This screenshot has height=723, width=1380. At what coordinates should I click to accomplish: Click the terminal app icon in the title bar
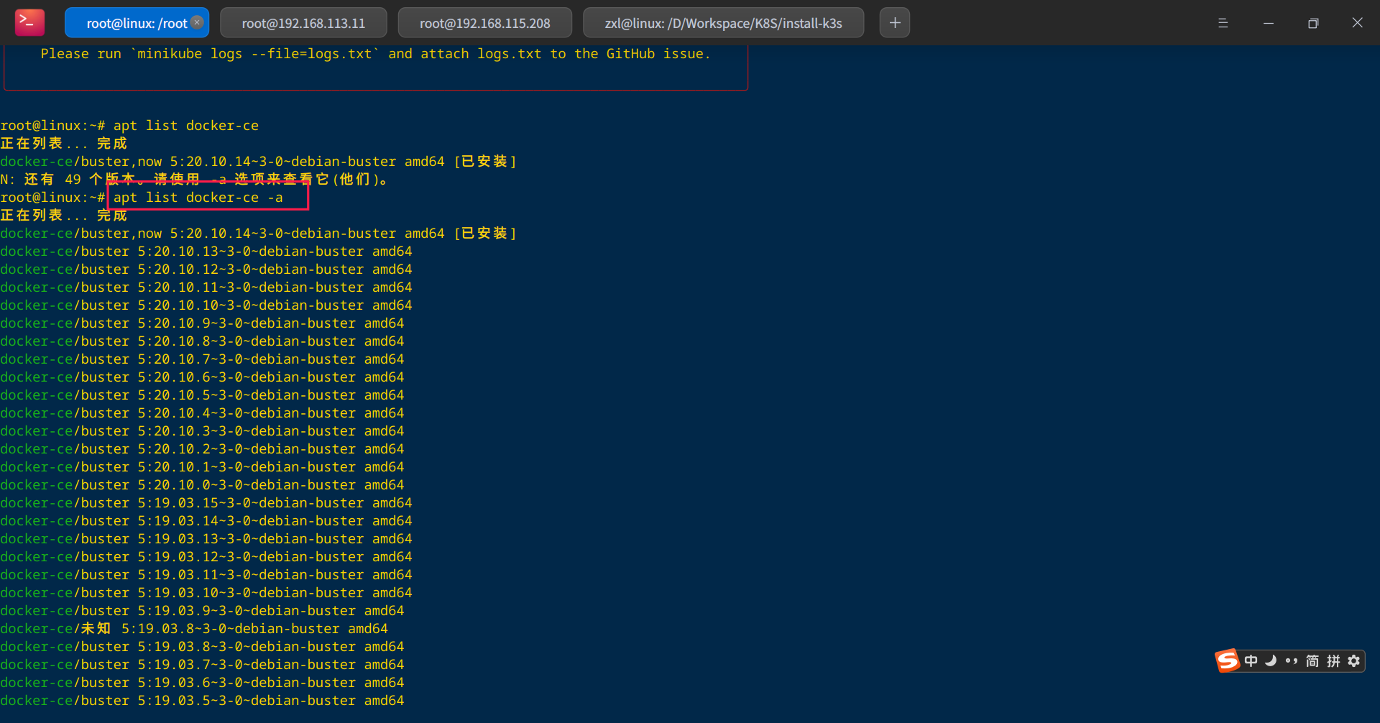point(29,22)
